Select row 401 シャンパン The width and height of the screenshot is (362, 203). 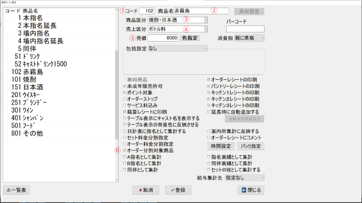[59, 118]
